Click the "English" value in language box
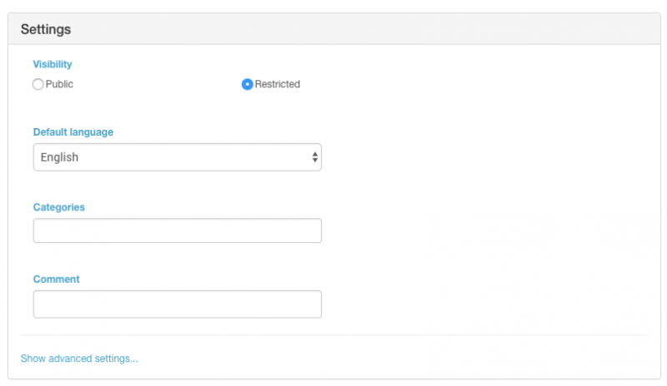 click(59, 157)
